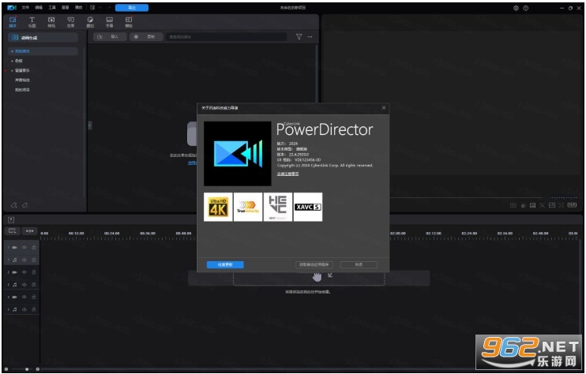Lock audio track 1

pyautogui.click(x=34, y=260)
